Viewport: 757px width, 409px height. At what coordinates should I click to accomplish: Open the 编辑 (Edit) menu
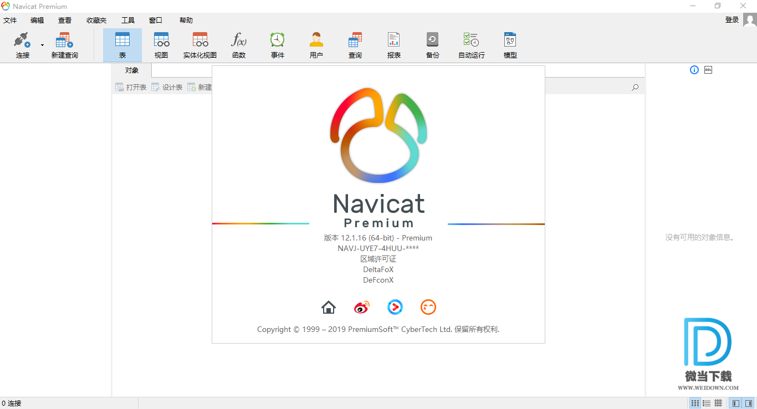(37, 21)
